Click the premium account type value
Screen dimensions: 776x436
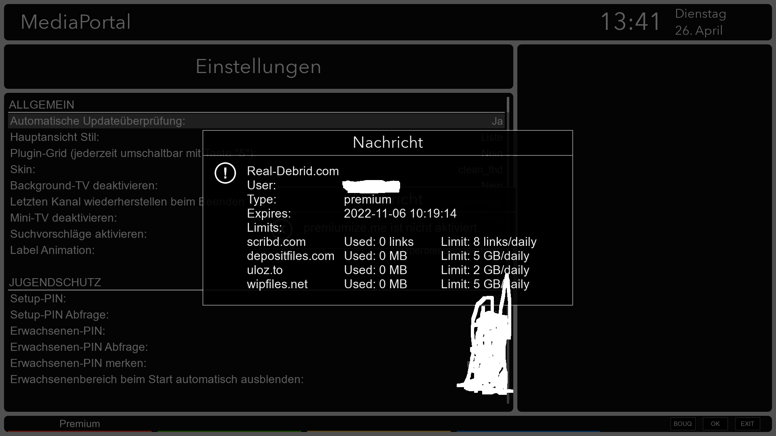[x=367, y=199]
